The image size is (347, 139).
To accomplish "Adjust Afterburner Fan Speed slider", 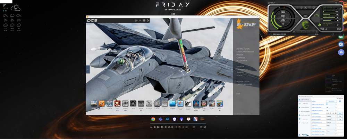I will click(x=329, y=25).
